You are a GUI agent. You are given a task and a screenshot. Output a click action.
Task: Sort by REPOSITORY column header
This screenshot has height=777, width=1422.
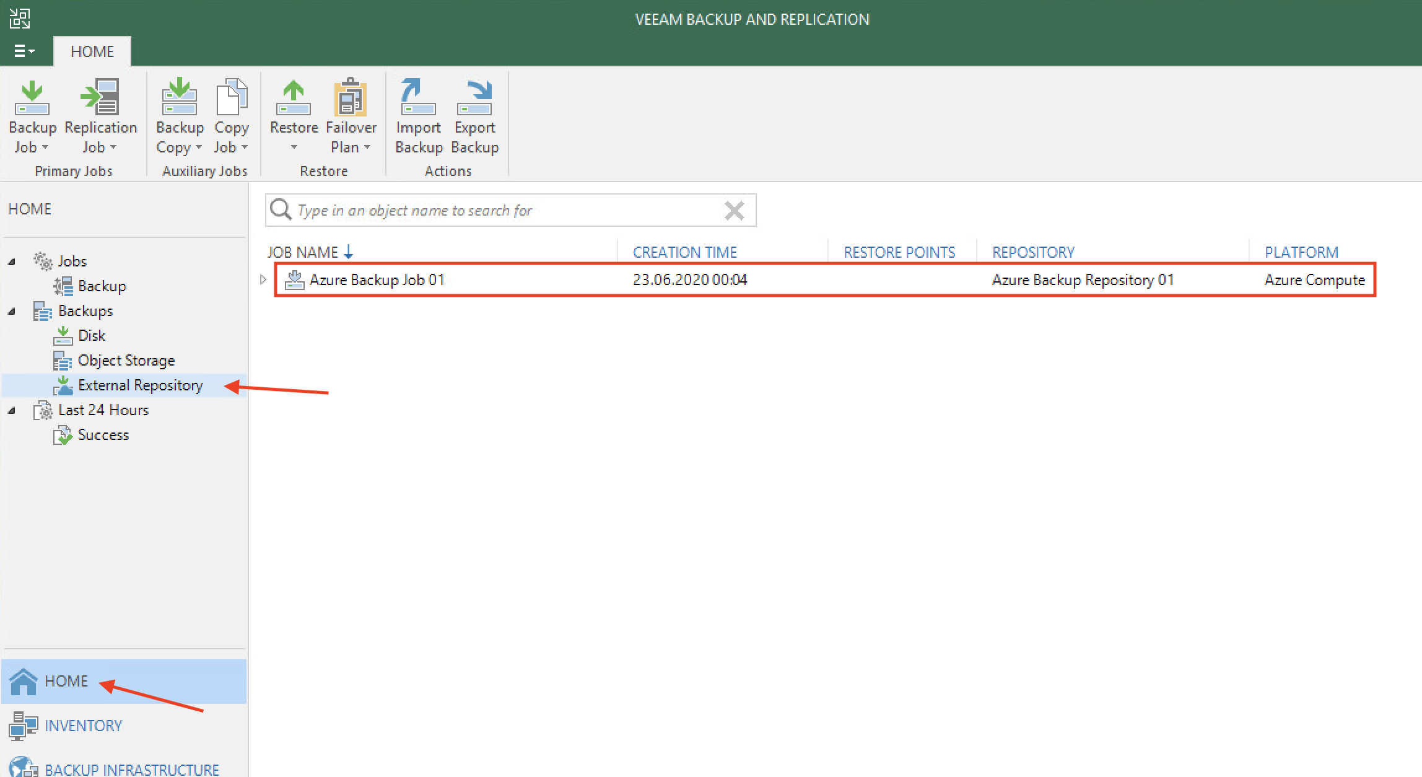click(x=1033, y=252)
